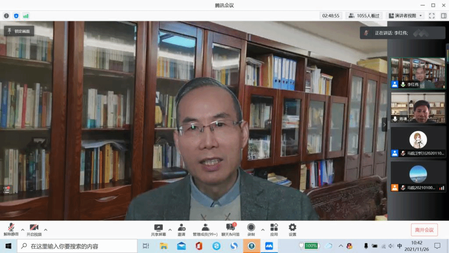Select 李红伟 participant video thumbnail
The image size is (449, 253).
tap(417, 72)
